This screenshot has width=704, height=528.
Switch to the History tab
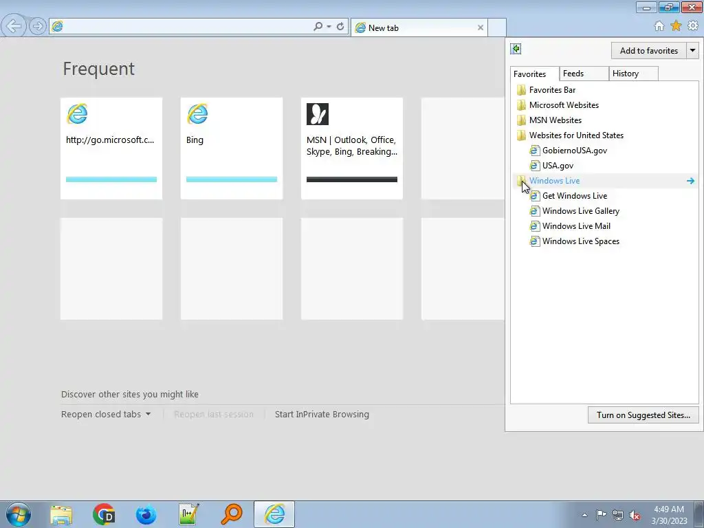point(633,74)
